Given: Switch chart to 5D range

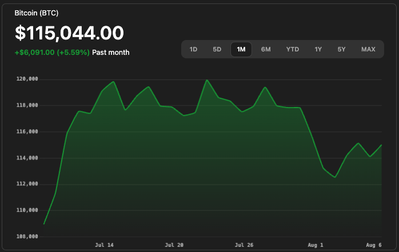Looking at the screenshot, I should [217, 49].
